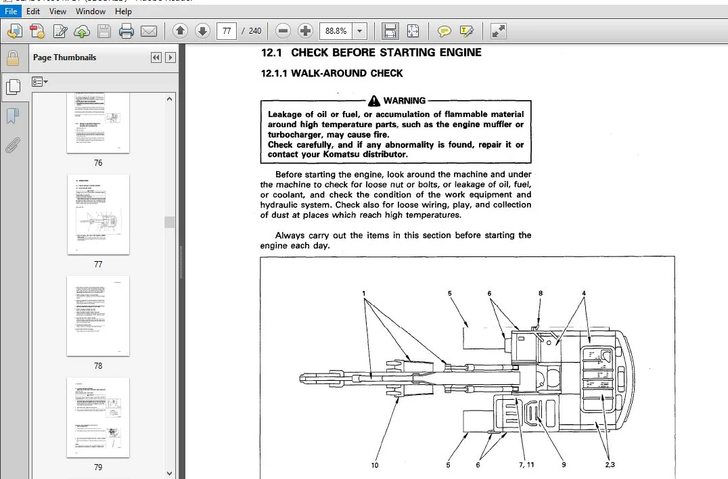Click the panel expand right-arrow button
This screenshot has height=479, width=728.
[x=170, y=58]
